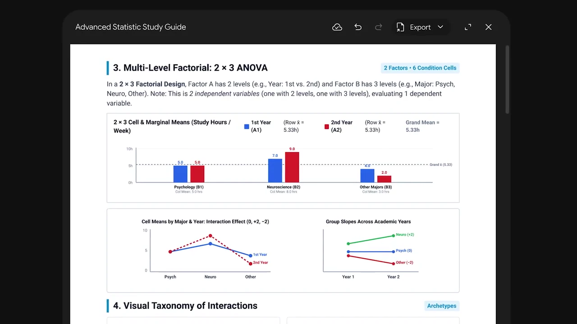This screenshot has height=324, width=577.
Task: Click the 'Cell Means by Major & Year' chart title
Action: 205,221
